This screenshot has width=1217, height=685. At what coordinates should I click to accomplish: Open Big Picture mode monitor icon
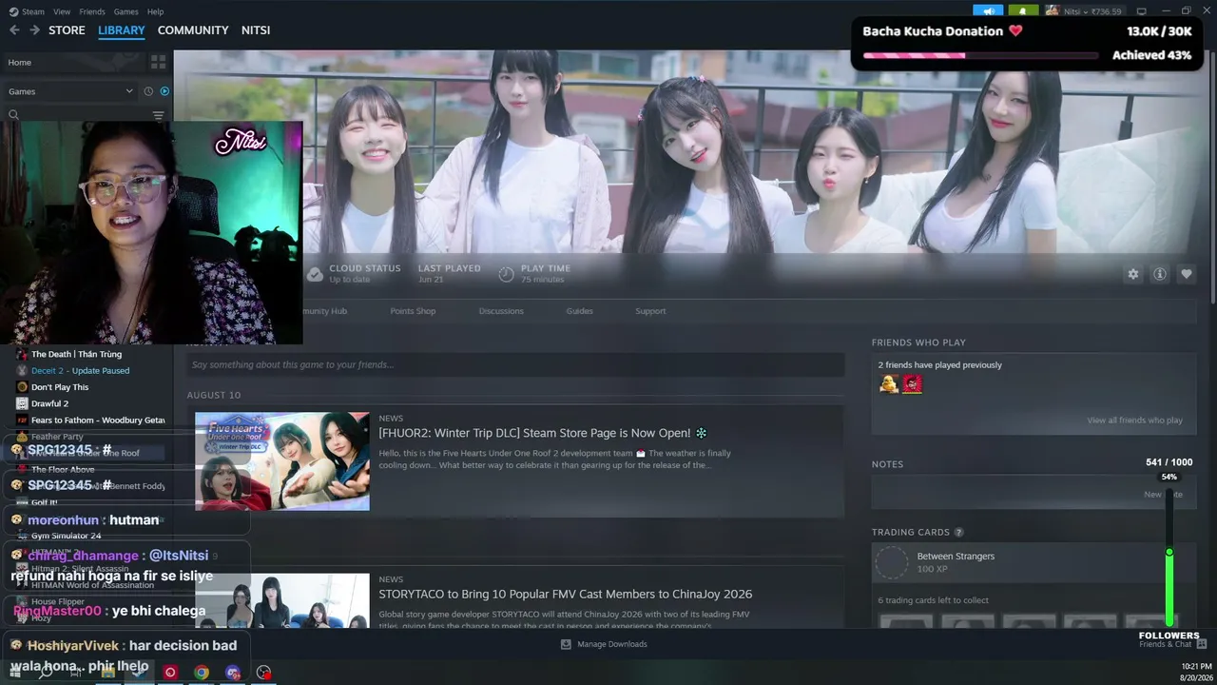tap(1141, 11)
